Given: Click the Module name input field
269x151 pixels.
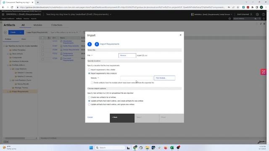Looking at the screenshot, I should coord(136,78).
